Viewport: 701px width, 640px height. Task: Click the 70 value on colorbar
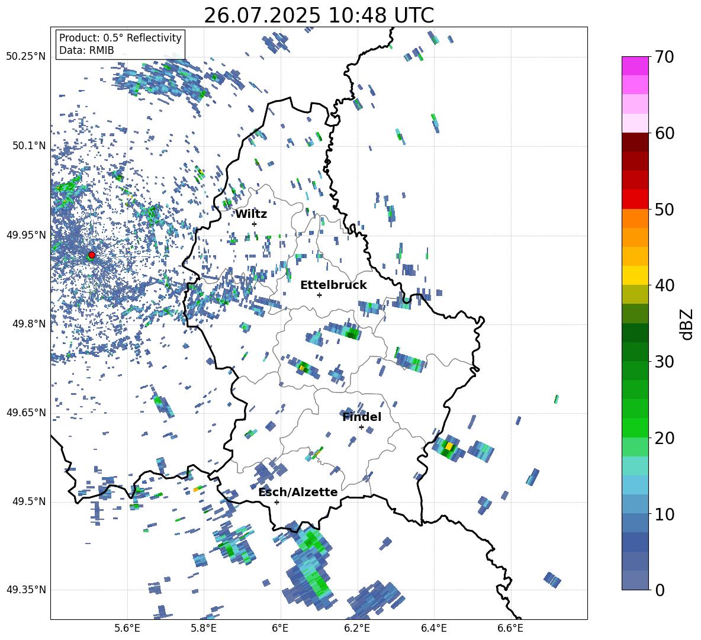pyautogui.click(x=664, y=57)
